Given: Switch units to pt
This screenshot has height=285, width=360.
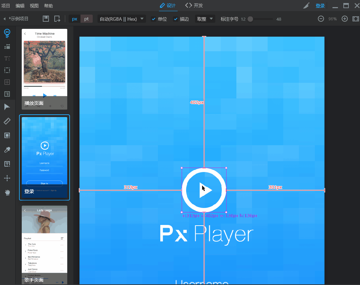Looking at the screenshot, I should [x=86, y=19].
